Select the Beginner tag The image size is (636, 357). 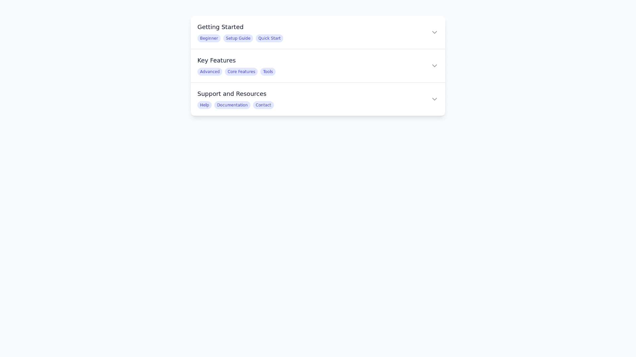209,38
